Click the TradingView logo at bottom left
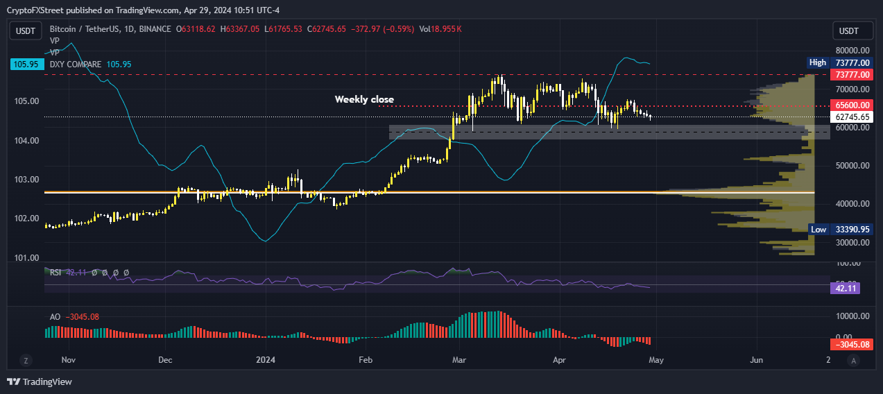The image size is (883, 394). (x=40, y=382)
